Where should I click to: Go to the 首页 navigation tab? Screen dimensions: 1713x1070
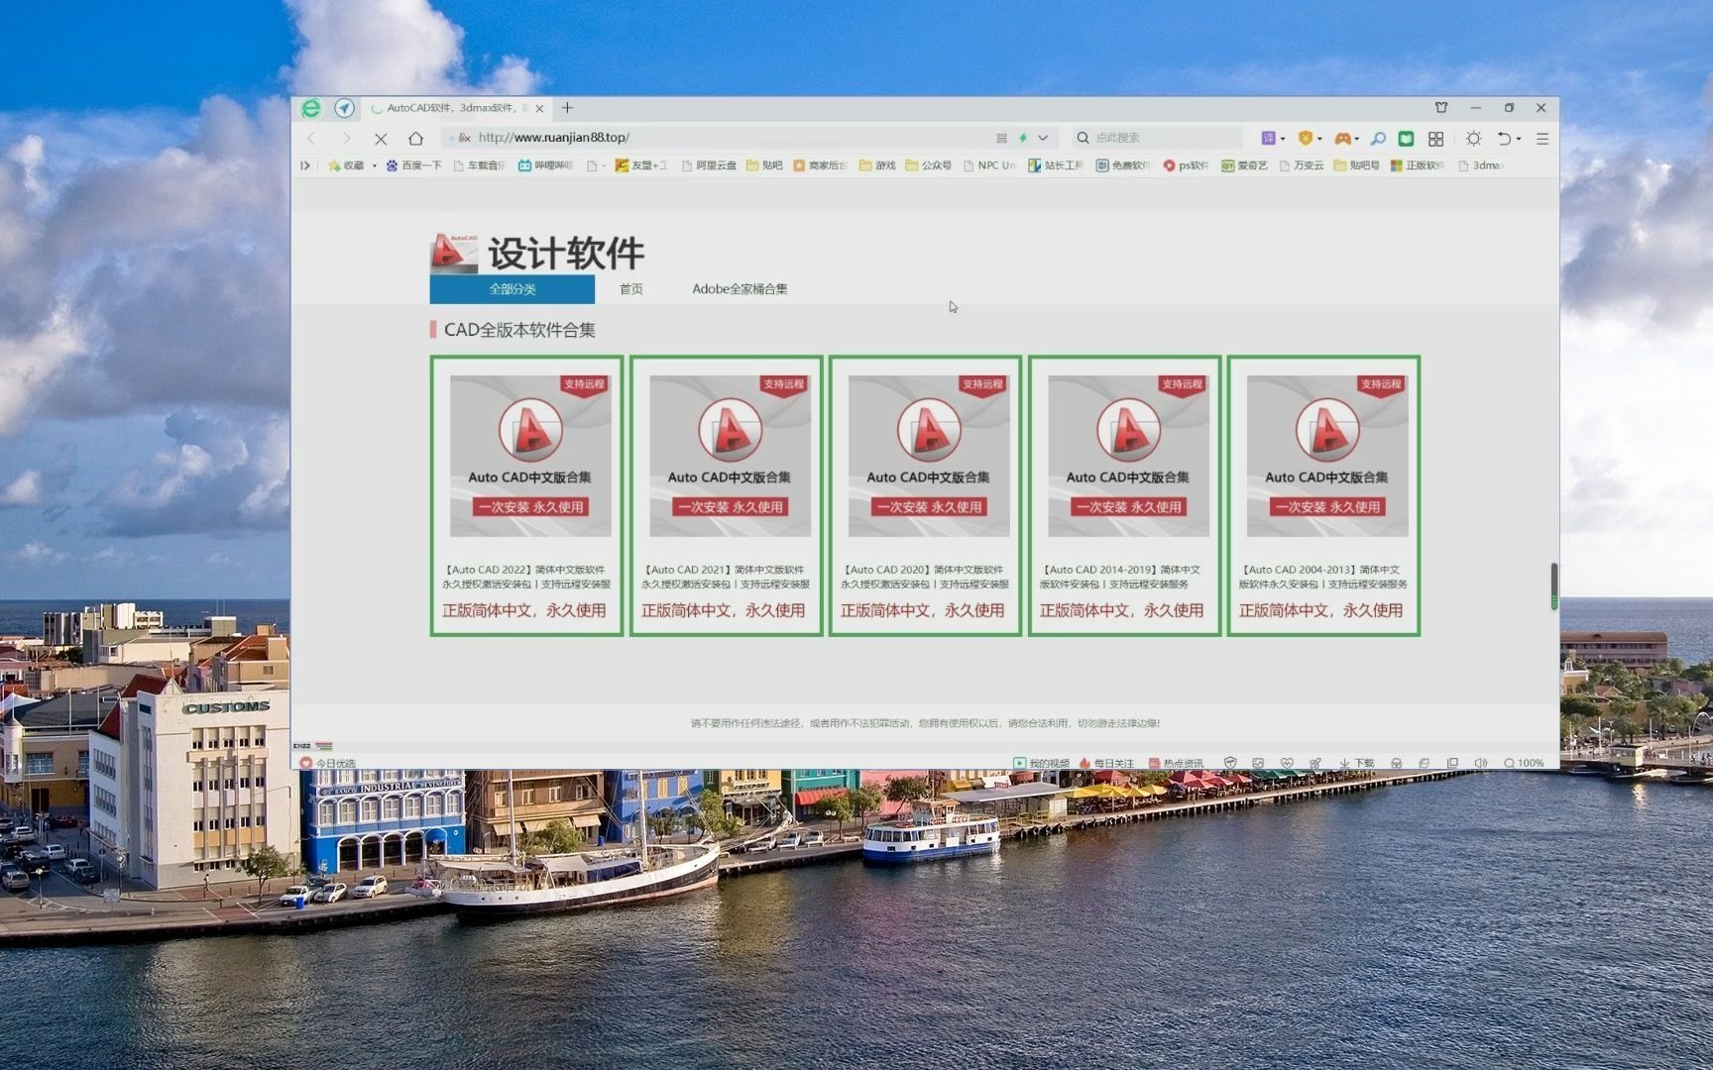pyautogui.click(x=631, y=289)
